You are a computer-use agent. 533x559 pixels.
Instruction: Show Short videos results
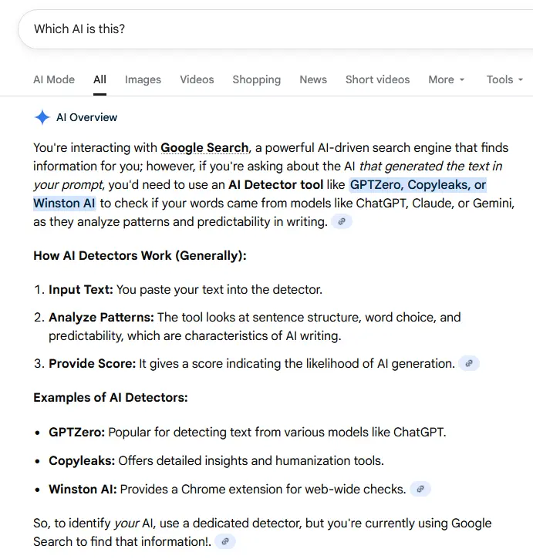(x=377, y=79)
